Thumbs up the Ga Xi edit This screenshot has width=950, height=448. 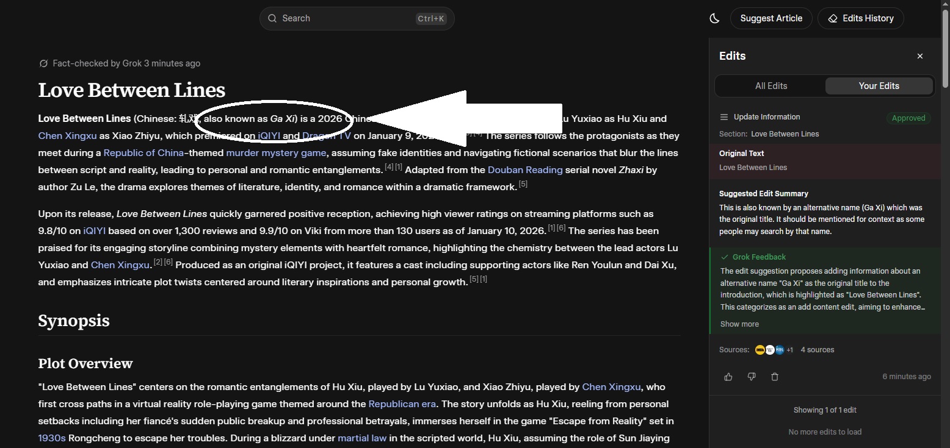click(728, 377)
